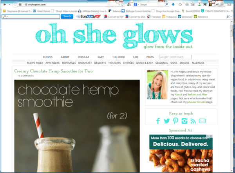The width and height of the screenshot is (235, 173).
Task: Click the browser Home icon
Action: 180,4
